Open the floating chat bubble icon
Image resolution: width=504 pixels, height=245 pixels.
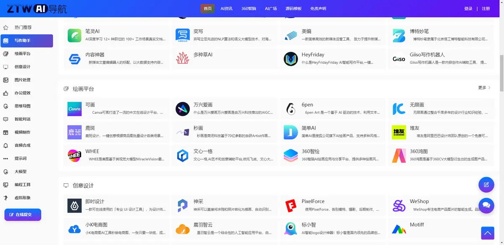(x=486, y=206)
